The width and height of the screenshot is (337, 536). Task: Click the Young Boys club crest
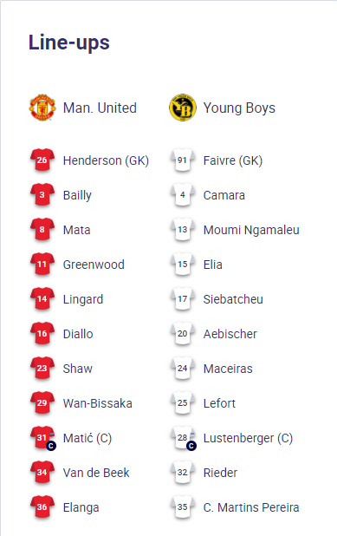[x=183, y=108]
